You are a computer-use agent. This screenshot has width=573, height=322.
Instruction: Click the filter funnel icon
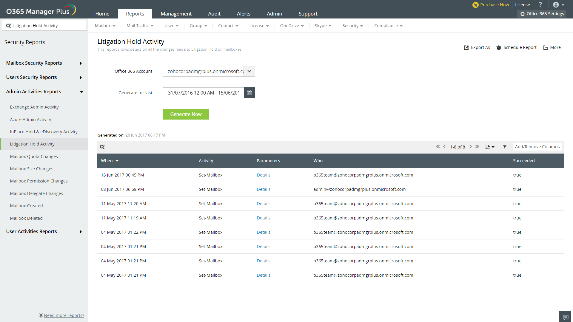pos(505,147)
